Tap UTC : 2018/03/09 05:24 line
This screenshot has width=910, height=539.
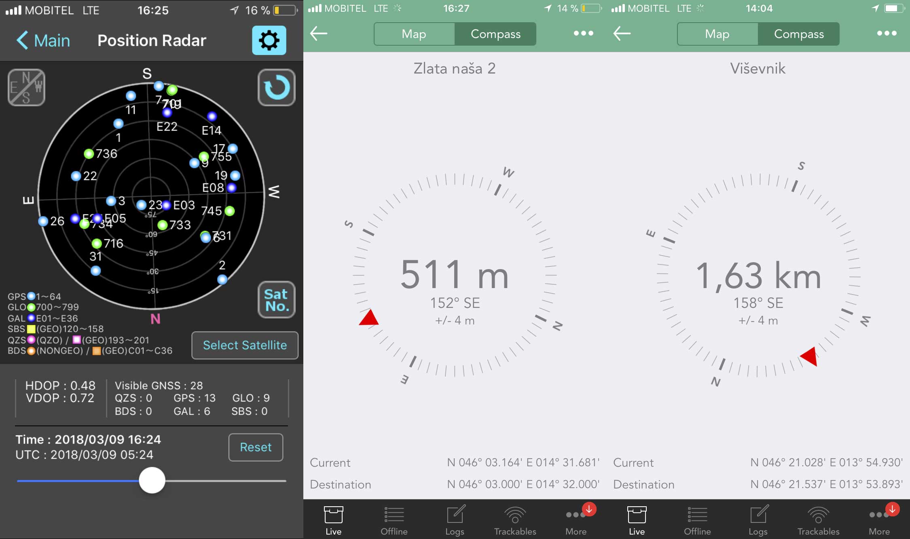pos(84,455)
